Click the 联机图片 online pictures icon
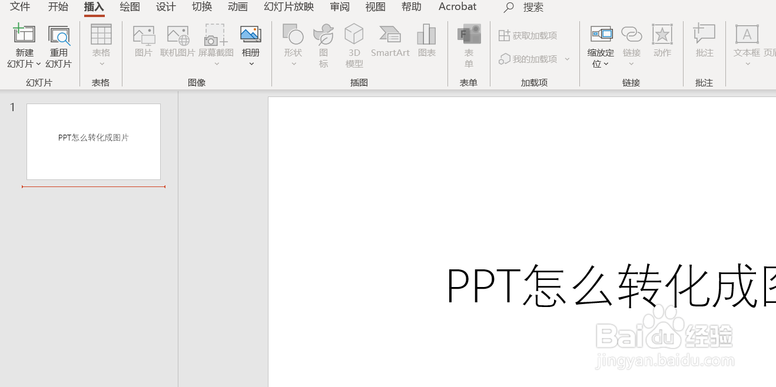 point(178,35)
